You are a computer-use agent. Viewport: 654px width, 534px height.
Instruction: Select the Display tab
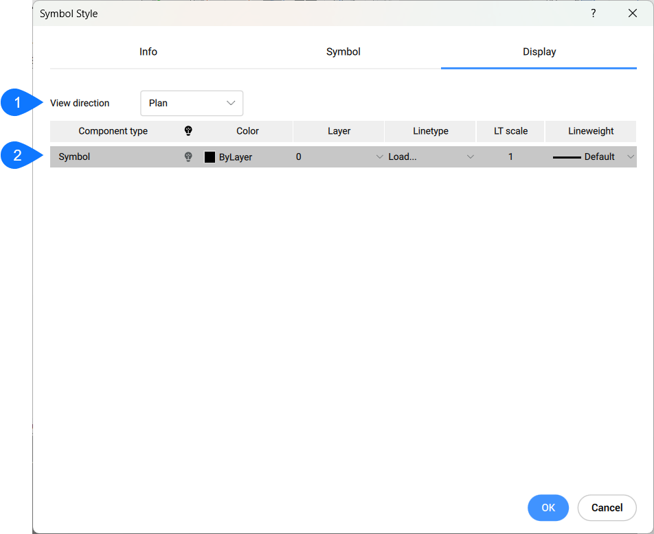(539, 51)
